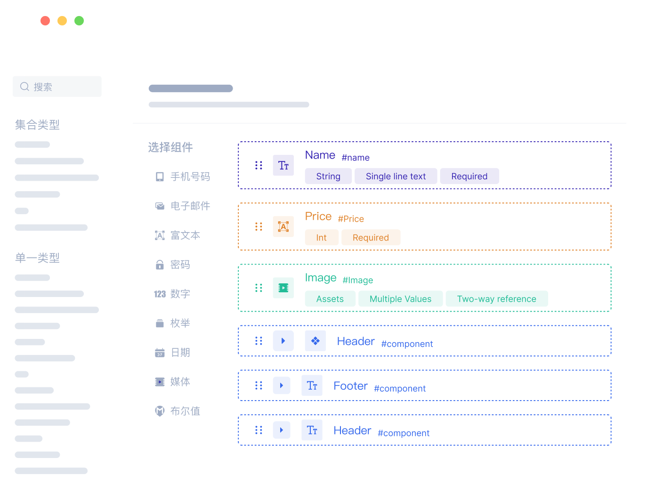Select the 日期 component
The height and width of the screenshot is (498, 655).
point(173,353)
